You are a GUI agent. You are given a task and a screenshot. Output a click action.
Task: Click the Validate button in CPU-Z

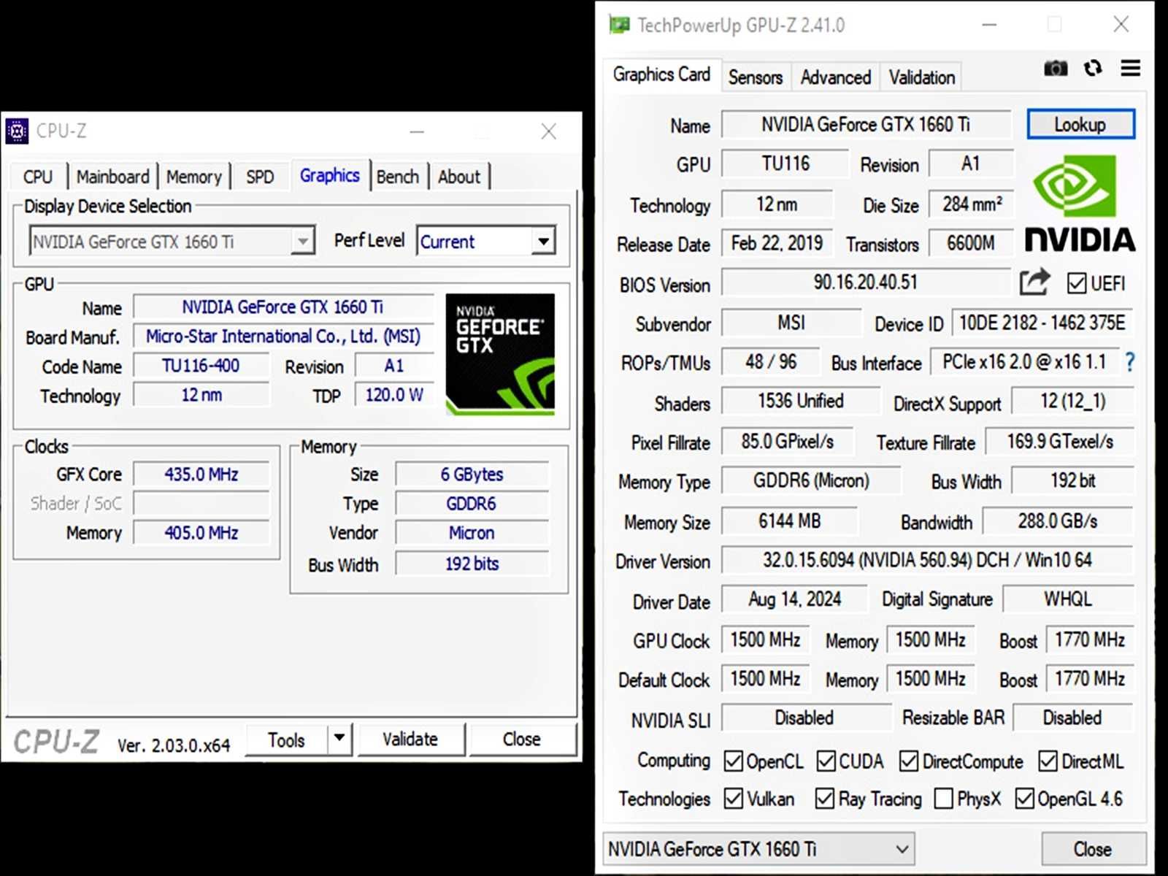(410, 739)
